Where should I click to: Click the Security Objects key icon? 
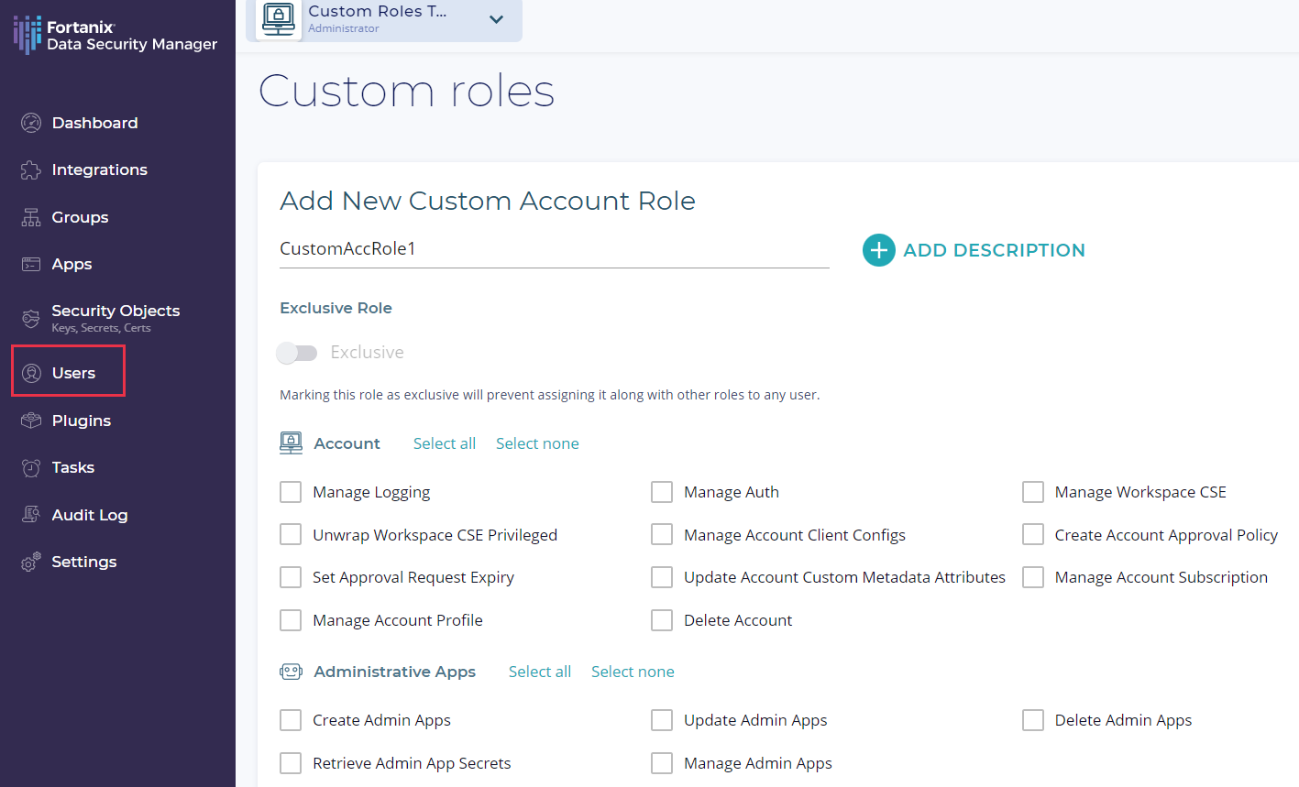(x=31, y=318)
